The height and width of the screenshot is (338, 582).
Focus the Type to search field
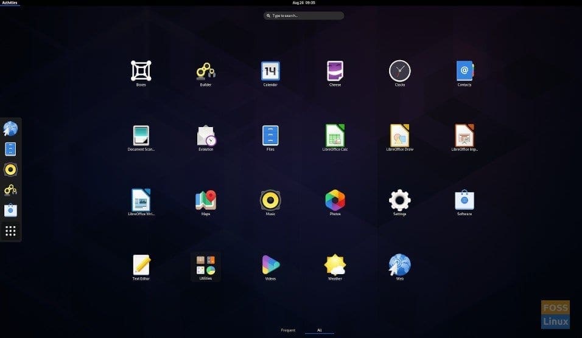point(304,16)
